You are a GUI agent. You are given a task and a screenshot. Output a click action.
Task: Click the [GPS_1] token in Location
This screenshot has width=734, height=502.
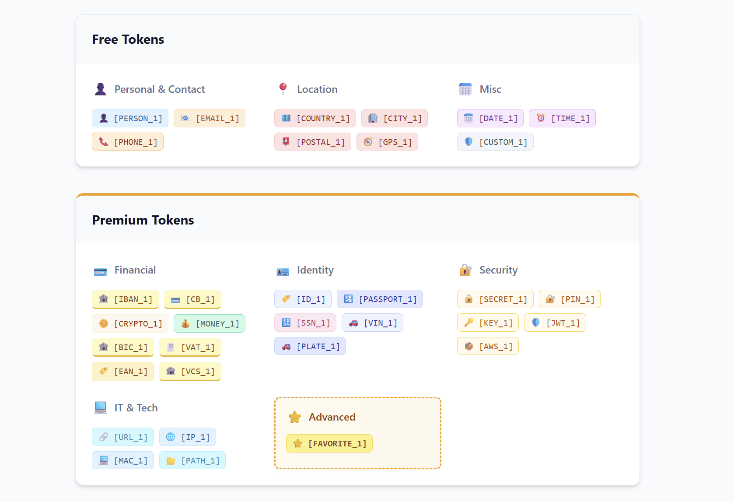(x=387, y=141)
